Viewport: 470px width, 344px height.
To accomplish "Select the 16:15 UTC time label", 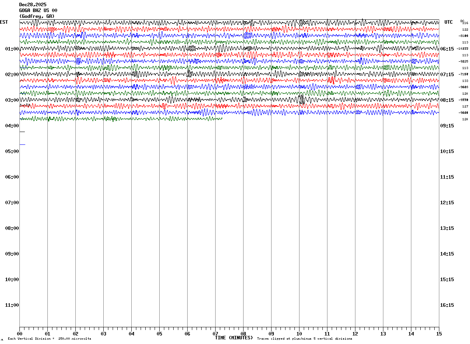I will [447, 305].
